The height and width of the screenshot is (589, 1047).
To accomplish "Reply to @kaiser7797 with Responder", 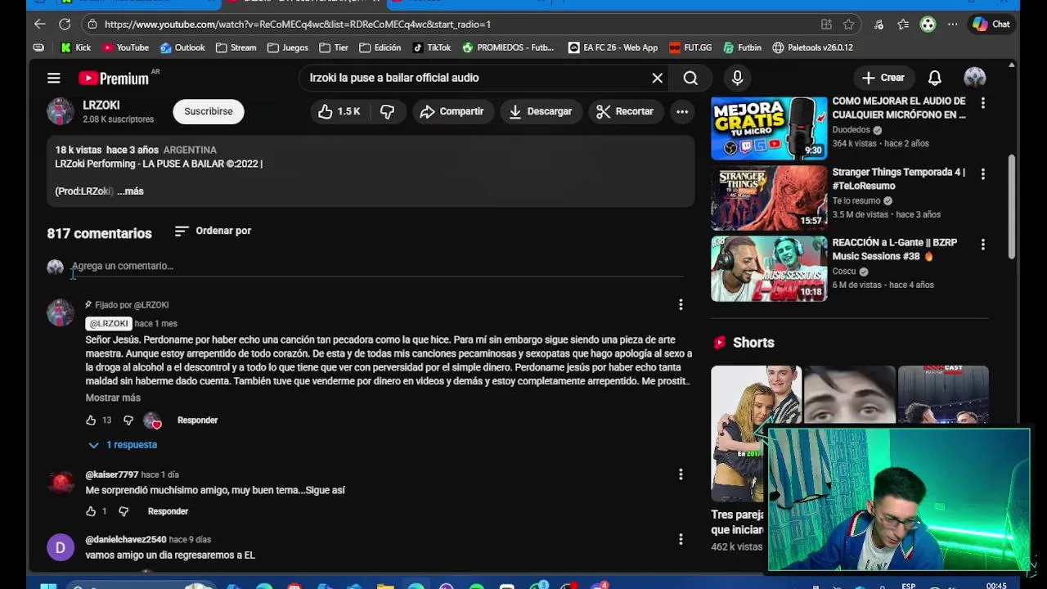I will [168, 511].
